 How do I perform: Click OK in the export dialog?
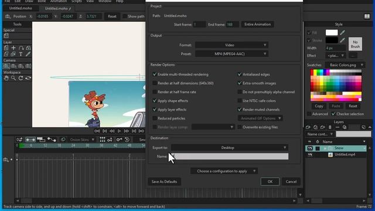[x=270, y=182]
